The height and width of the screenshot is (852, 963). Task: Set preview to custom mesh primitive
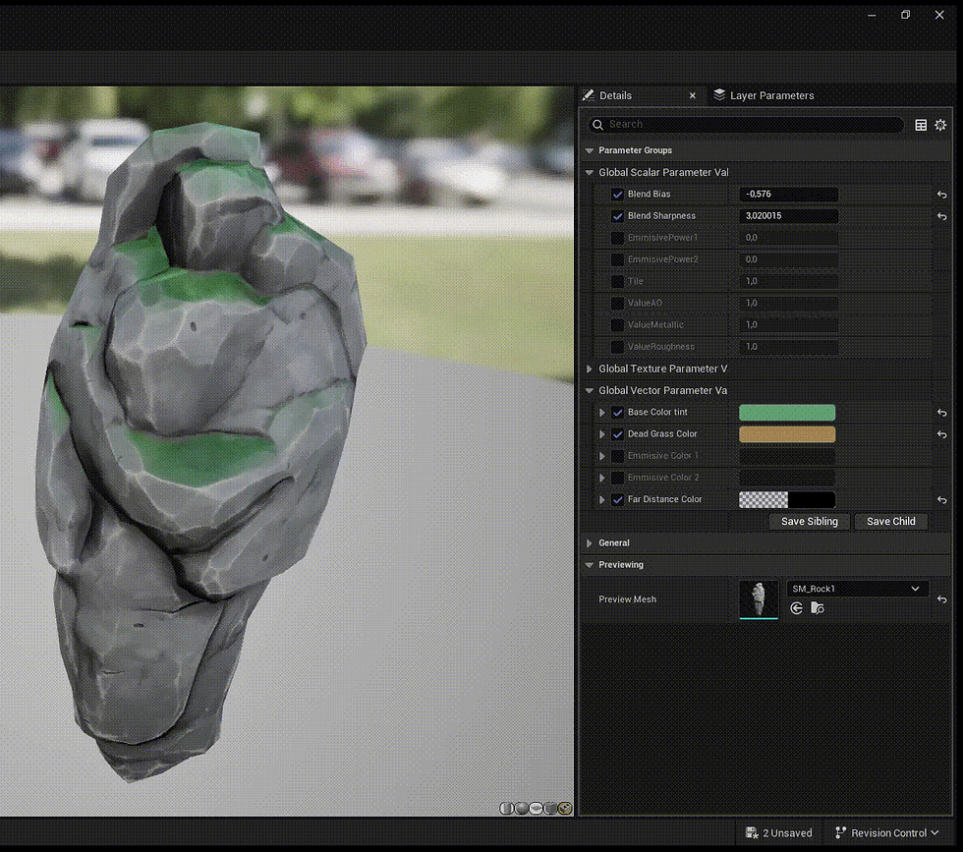pos(565,809)
